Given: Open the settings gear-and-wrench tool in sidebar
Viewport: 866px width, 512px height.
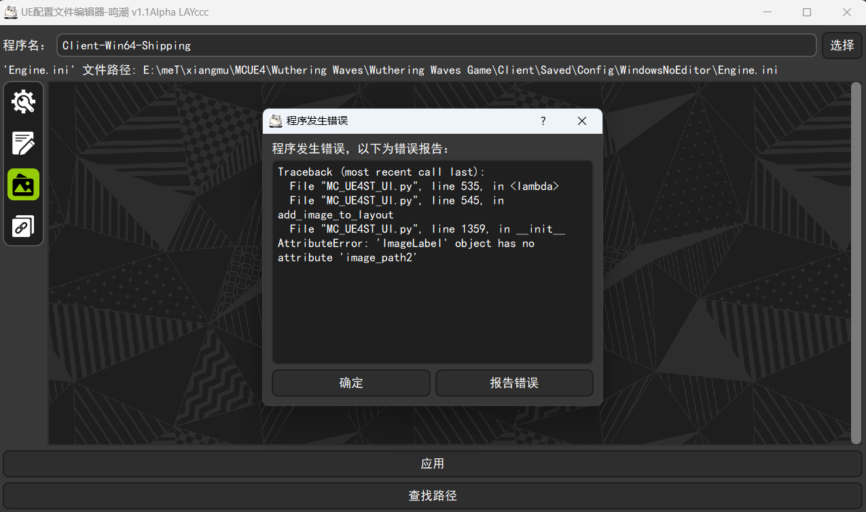Looking at the screenshot, I should pyautogui.click(x=23, y=101).
